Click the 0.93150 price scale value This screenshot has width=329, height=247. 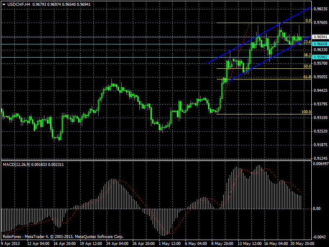pyautogui.click(x=321, y=118)
